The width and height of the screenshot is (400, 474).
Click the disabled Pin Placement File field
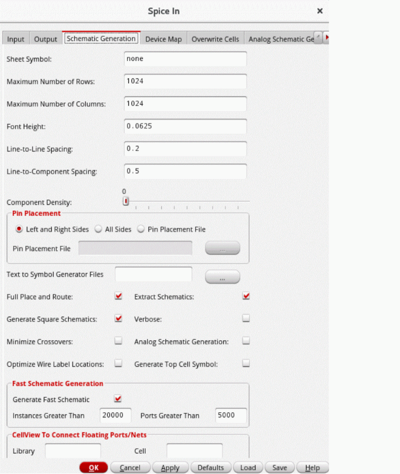pyautogui.click(x=135, y=248)
